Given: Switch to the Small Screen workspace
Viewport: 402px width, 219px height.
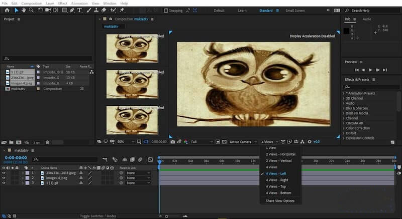Looking at the screenshot, I should coord(294,11).
